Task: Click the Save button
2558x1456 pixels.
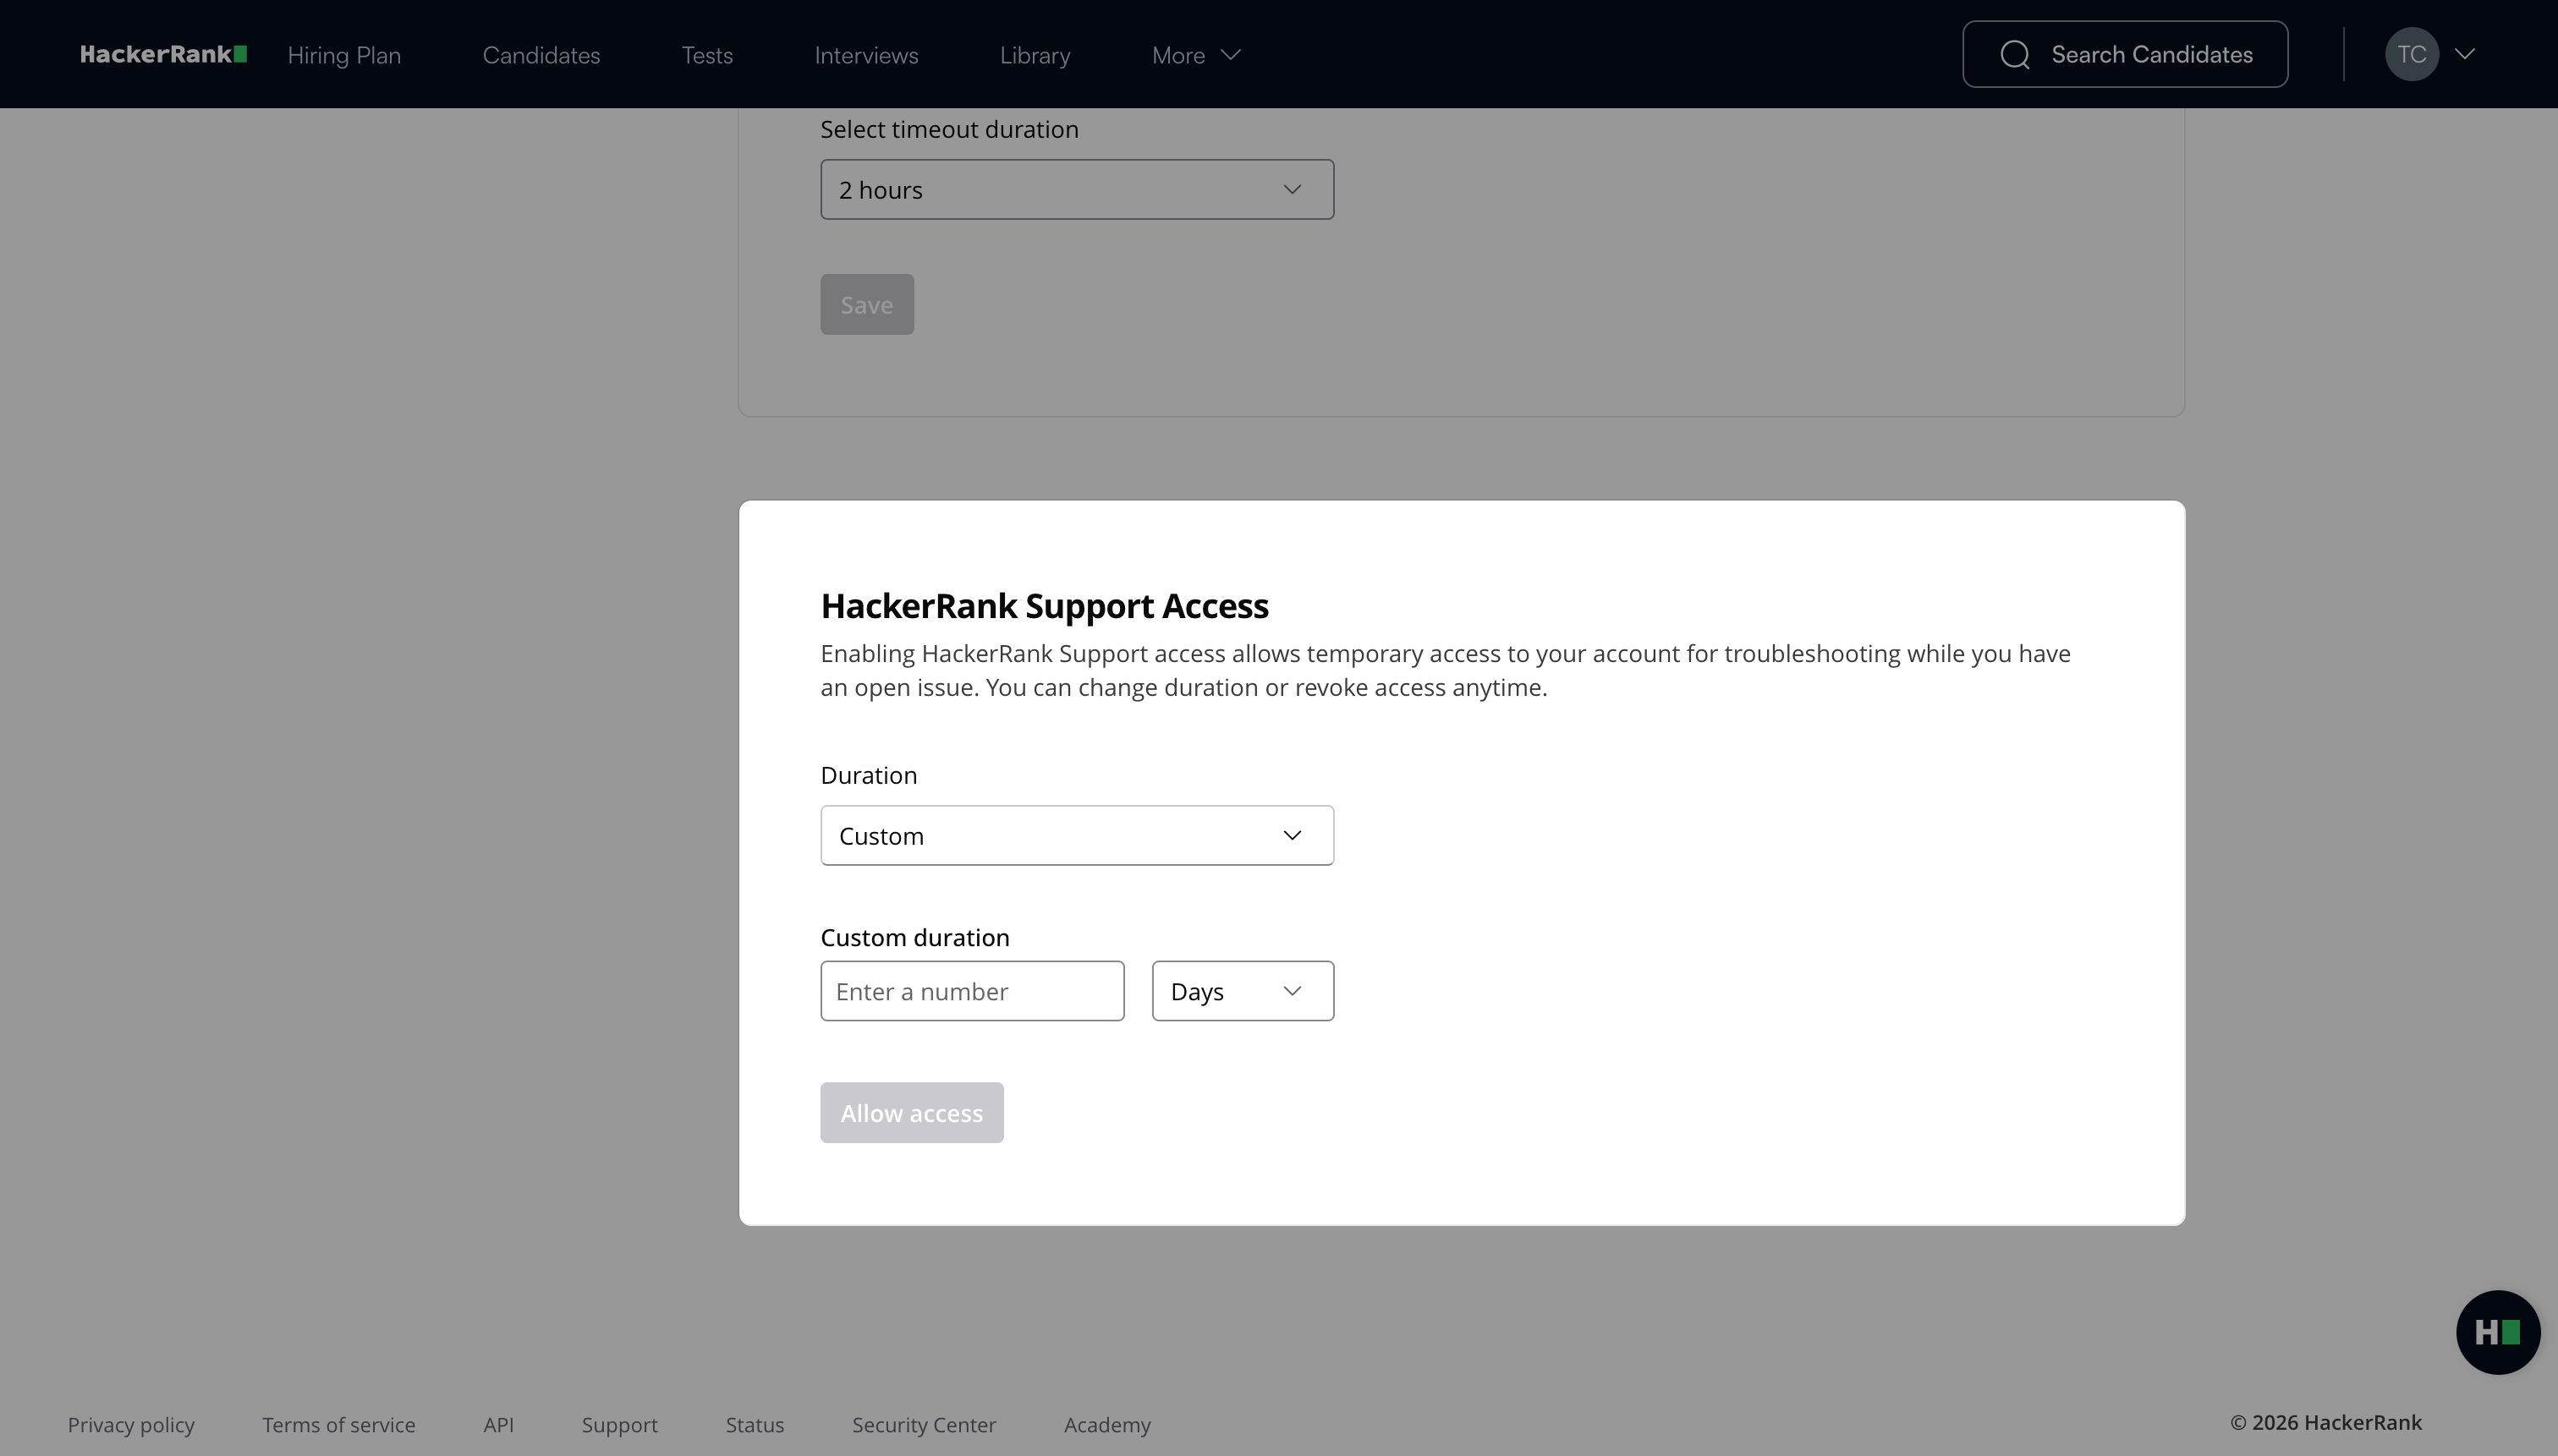Action: 867,304
